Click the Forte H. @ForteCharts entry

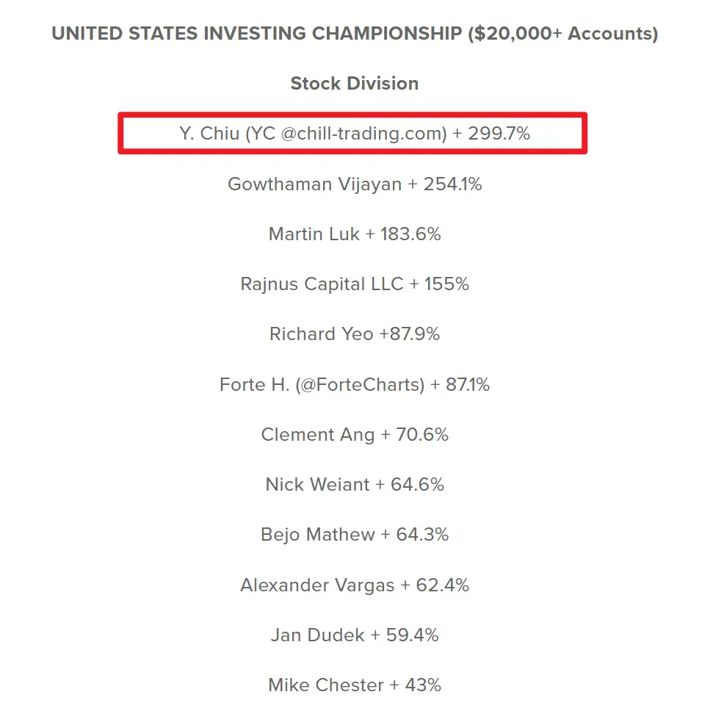355,385
